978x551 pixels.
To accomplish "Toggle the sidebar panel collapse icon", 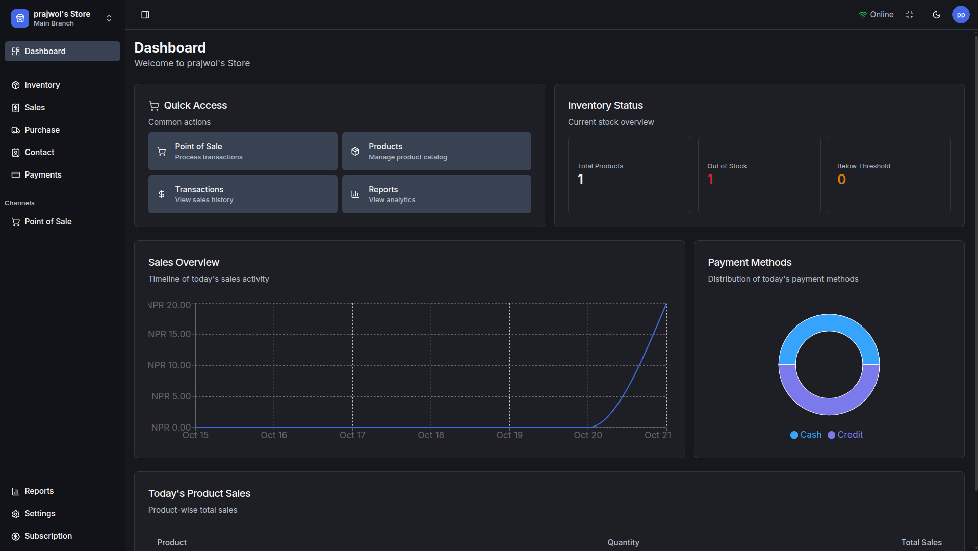I will tap(145, 15).
